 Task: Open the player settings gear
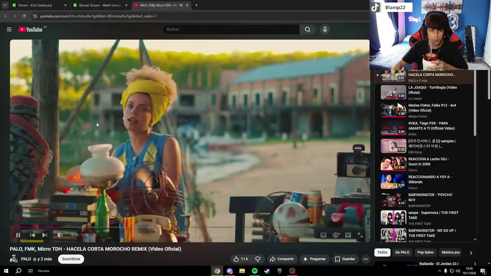[x=336, y=235]
